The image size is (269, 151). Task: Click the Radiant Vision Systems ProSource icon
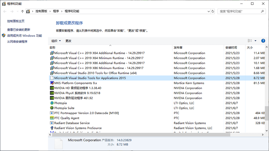(x=52, y=128)
